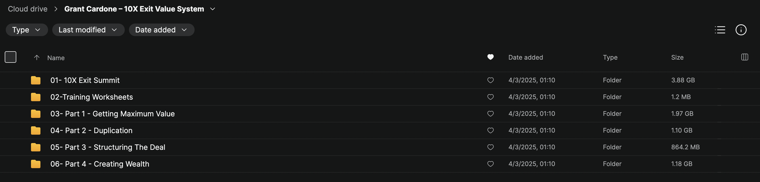760x182 pixels.
Task: Sort by the Size column header
Action: (x=677, y=58)
